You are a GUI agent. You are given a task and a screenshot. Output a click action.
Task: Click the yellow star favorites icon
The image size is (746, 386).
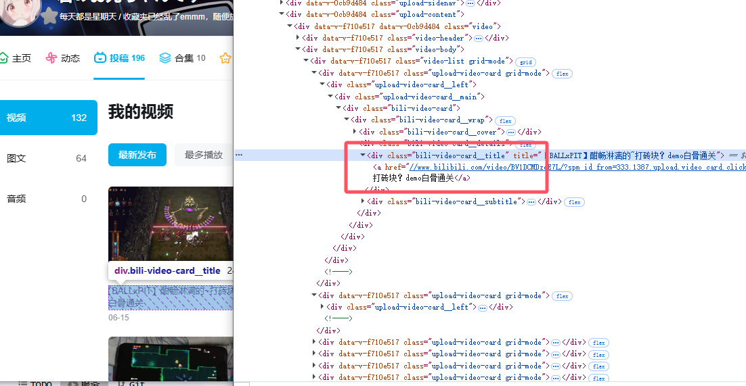(226, 58)
